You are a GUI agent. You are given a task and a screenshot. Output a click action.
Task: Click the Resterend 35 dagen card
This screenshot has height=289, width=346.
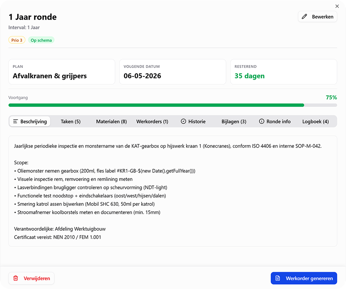pos(283,72)
